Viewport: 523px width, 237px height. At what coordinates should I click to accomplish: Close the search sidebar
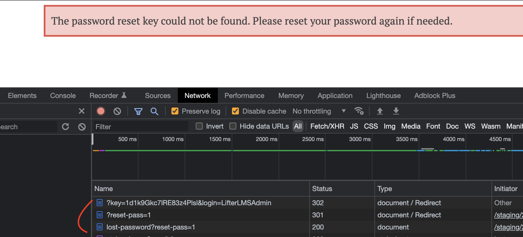point(81,111)
